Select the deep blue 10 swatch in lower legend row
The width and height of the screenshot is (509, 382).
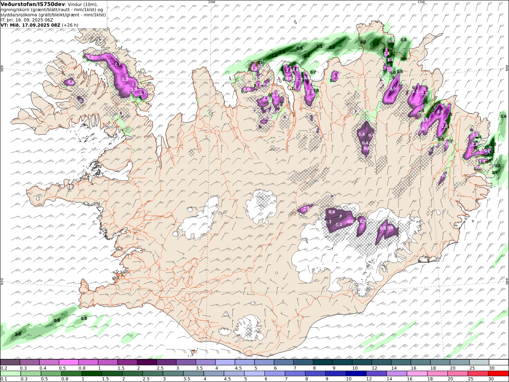(356, 373)
